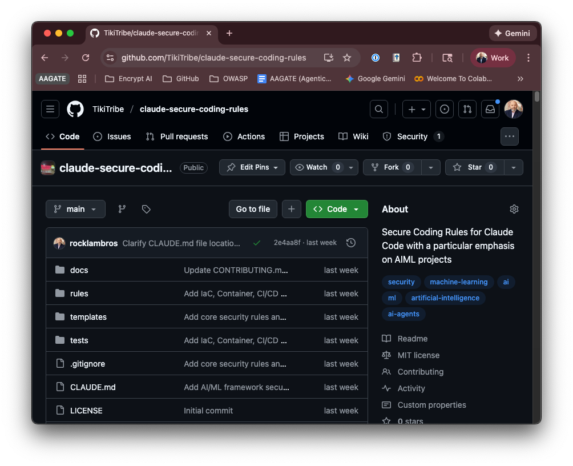The height and width of the screenshot is (466, 573).
Task: Go to GitHub home via Octocat logo
Action: tap(75, 109)
